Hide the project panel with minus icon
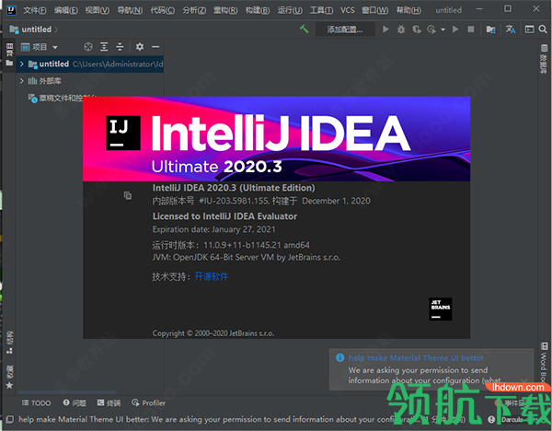 click(x=155, y=47)
